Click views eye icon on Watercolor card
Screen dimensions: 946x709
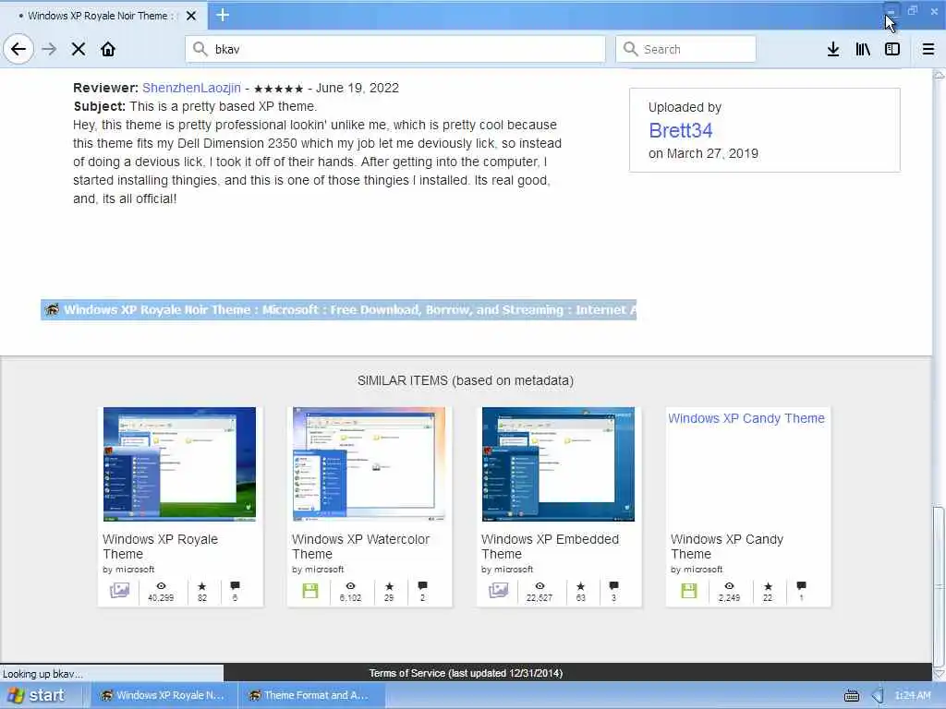[x=350, y=586]
